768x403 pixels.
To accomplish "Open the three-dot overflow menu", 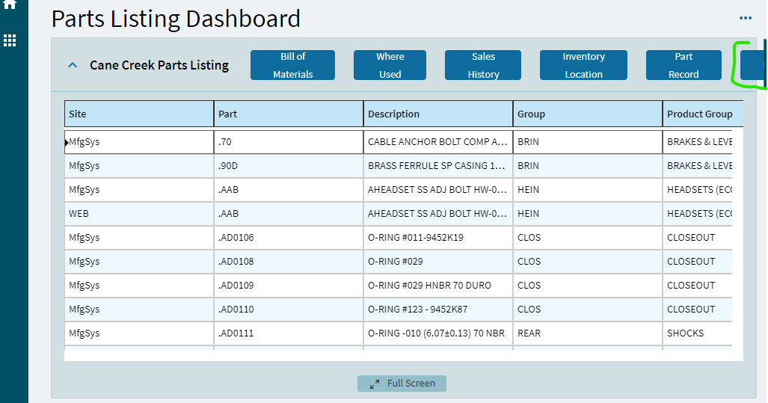I will [x=746, y=18].
